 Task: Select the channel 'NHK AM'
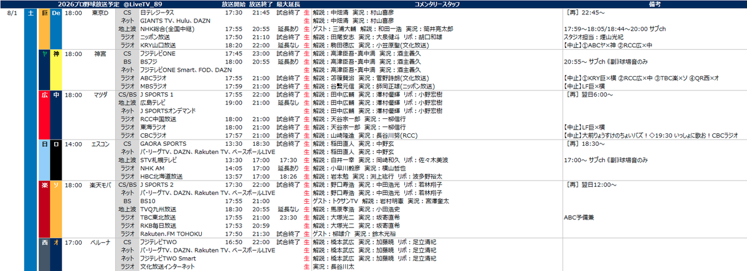click(x=152, y=168)
